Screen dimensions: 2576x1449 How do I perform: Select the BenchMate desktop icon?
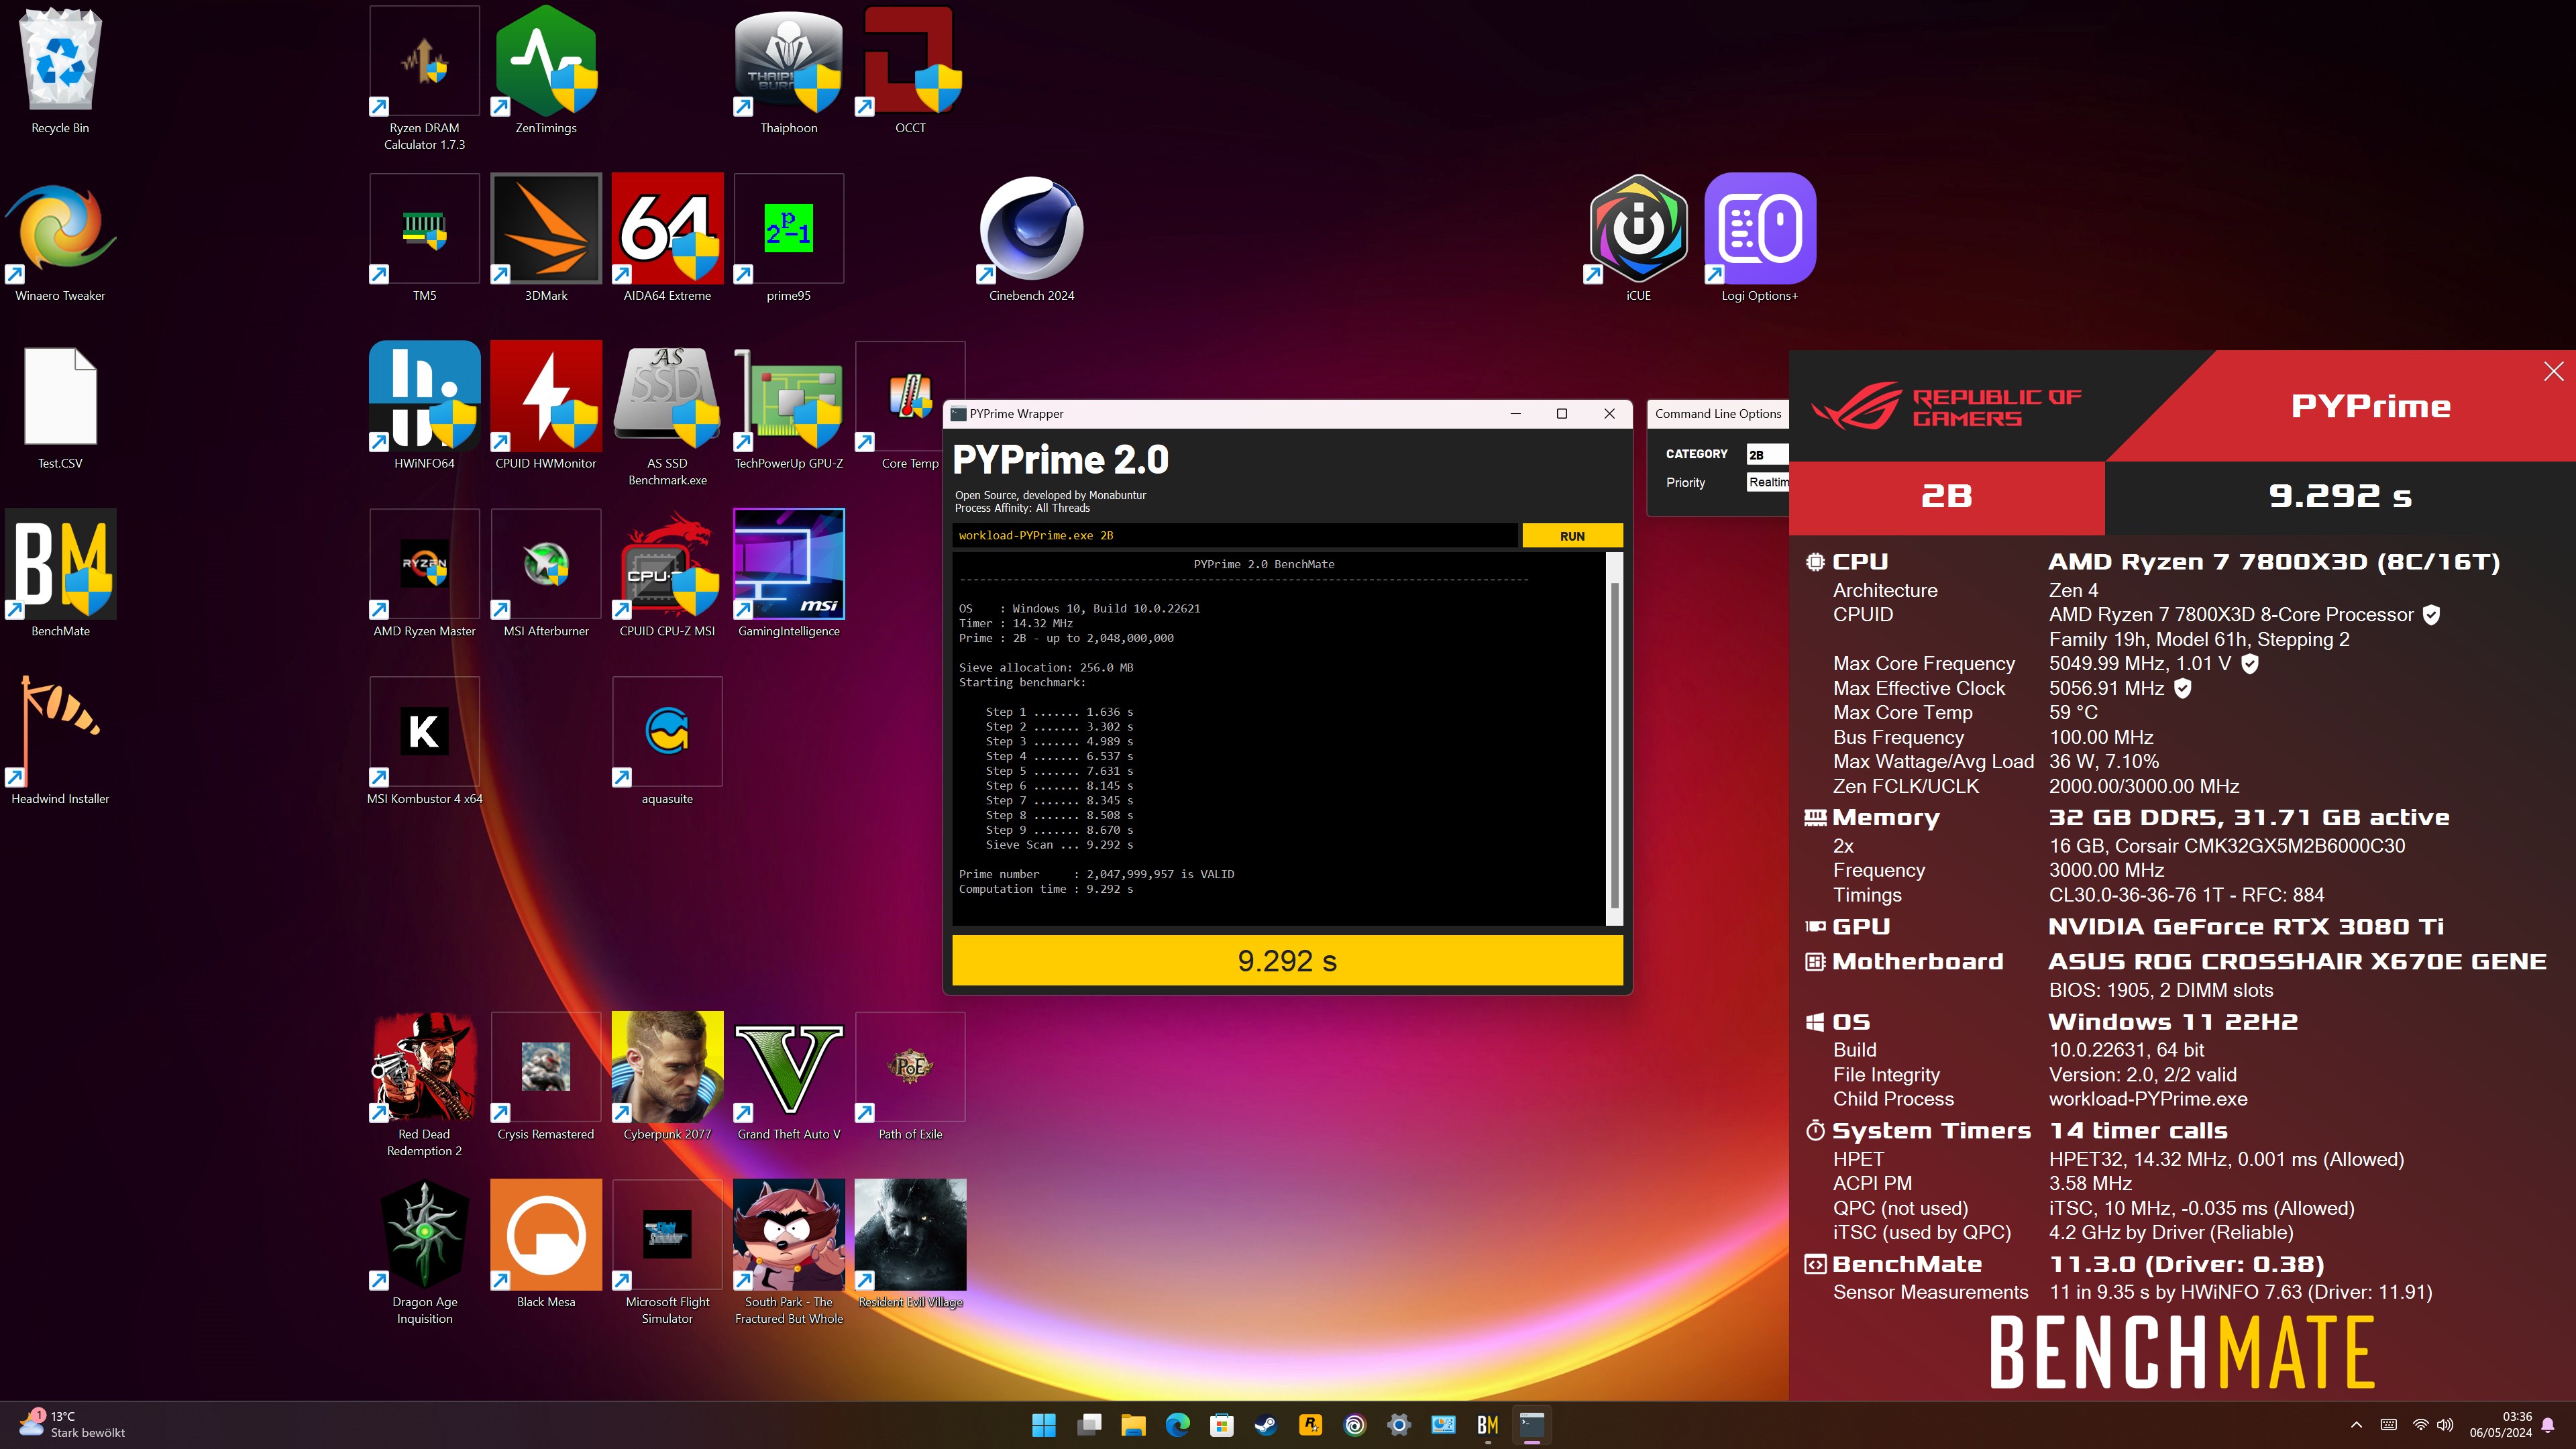pos(60,574)
